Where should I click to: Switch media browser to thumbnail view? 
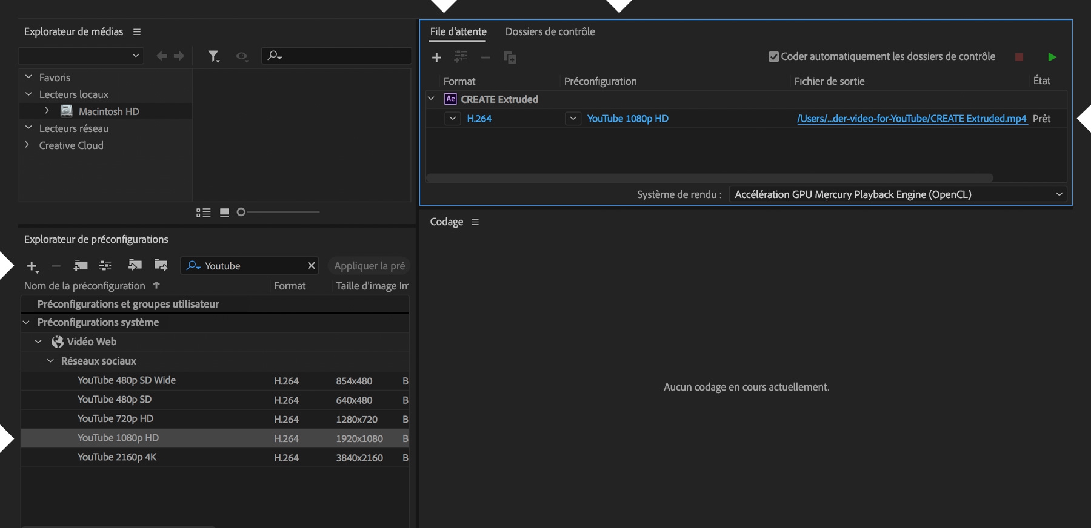(x=224, y=213)
